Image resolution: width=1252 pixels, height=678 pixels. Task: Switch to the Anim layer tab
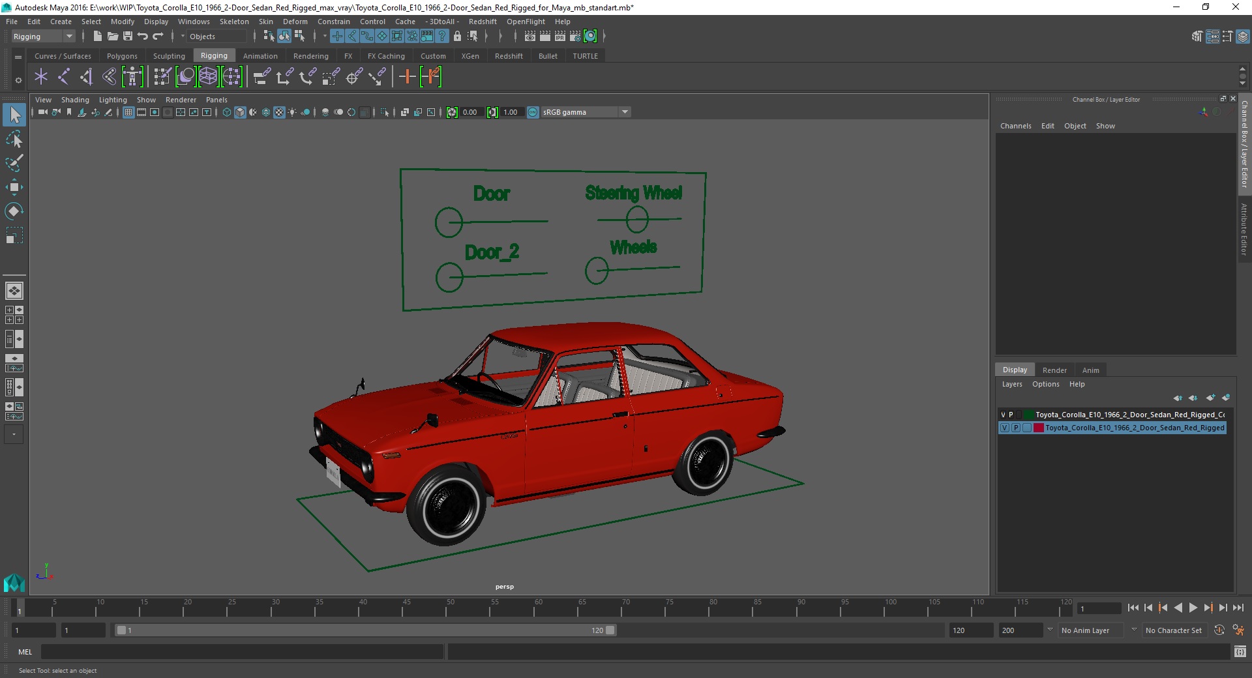click(1090, 370)
